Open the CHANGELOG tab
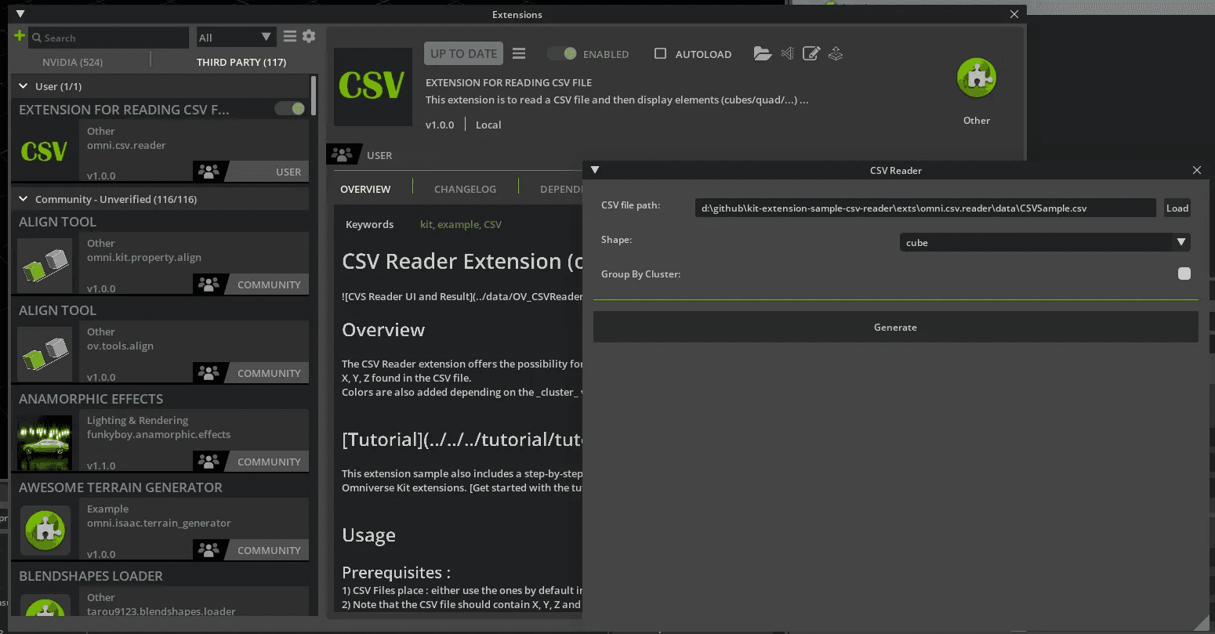1215x634 pixels. pos(465,189)
